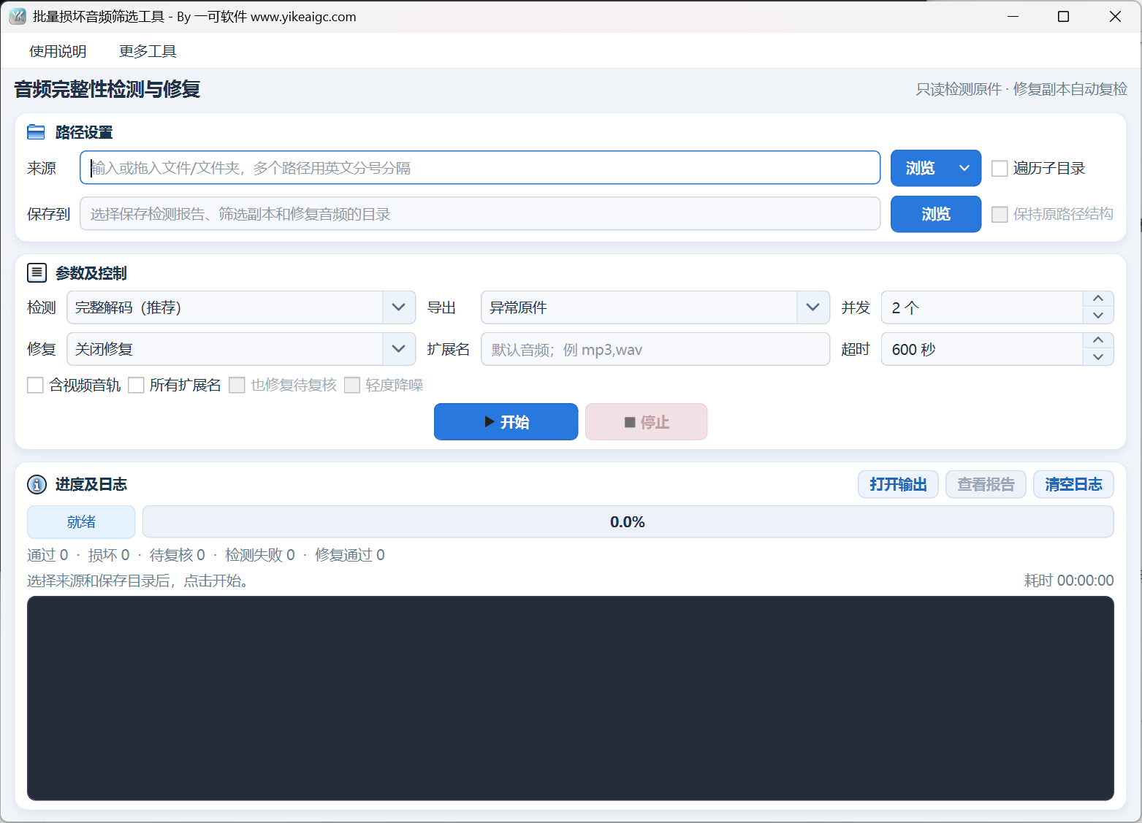
Task: Decrease the 并发 count with down arrow
Action: (1098, 315)
